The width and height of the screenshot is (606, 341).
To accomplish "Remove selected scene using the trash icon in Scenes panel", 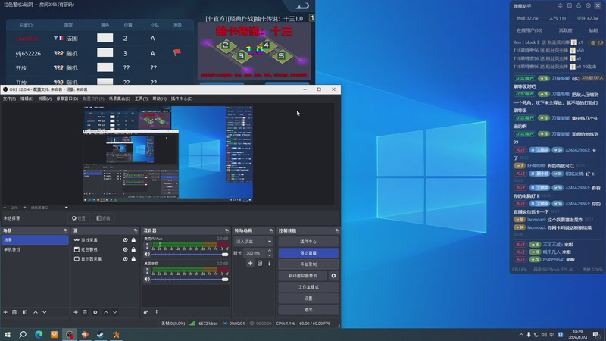I will coord(14,312).
